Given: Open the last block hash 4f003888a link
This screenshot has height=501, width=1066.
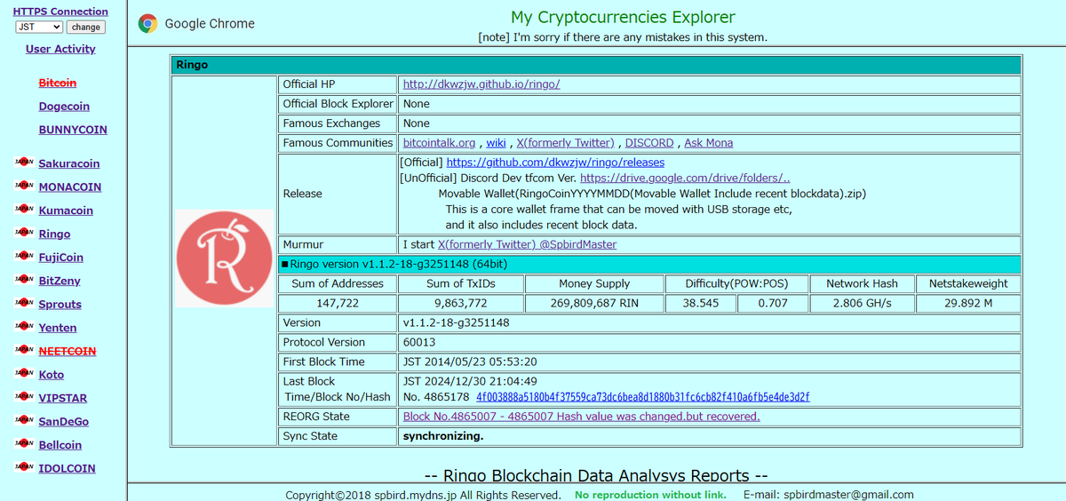Looking at the screenshot, I should click(x=643, y=397).
